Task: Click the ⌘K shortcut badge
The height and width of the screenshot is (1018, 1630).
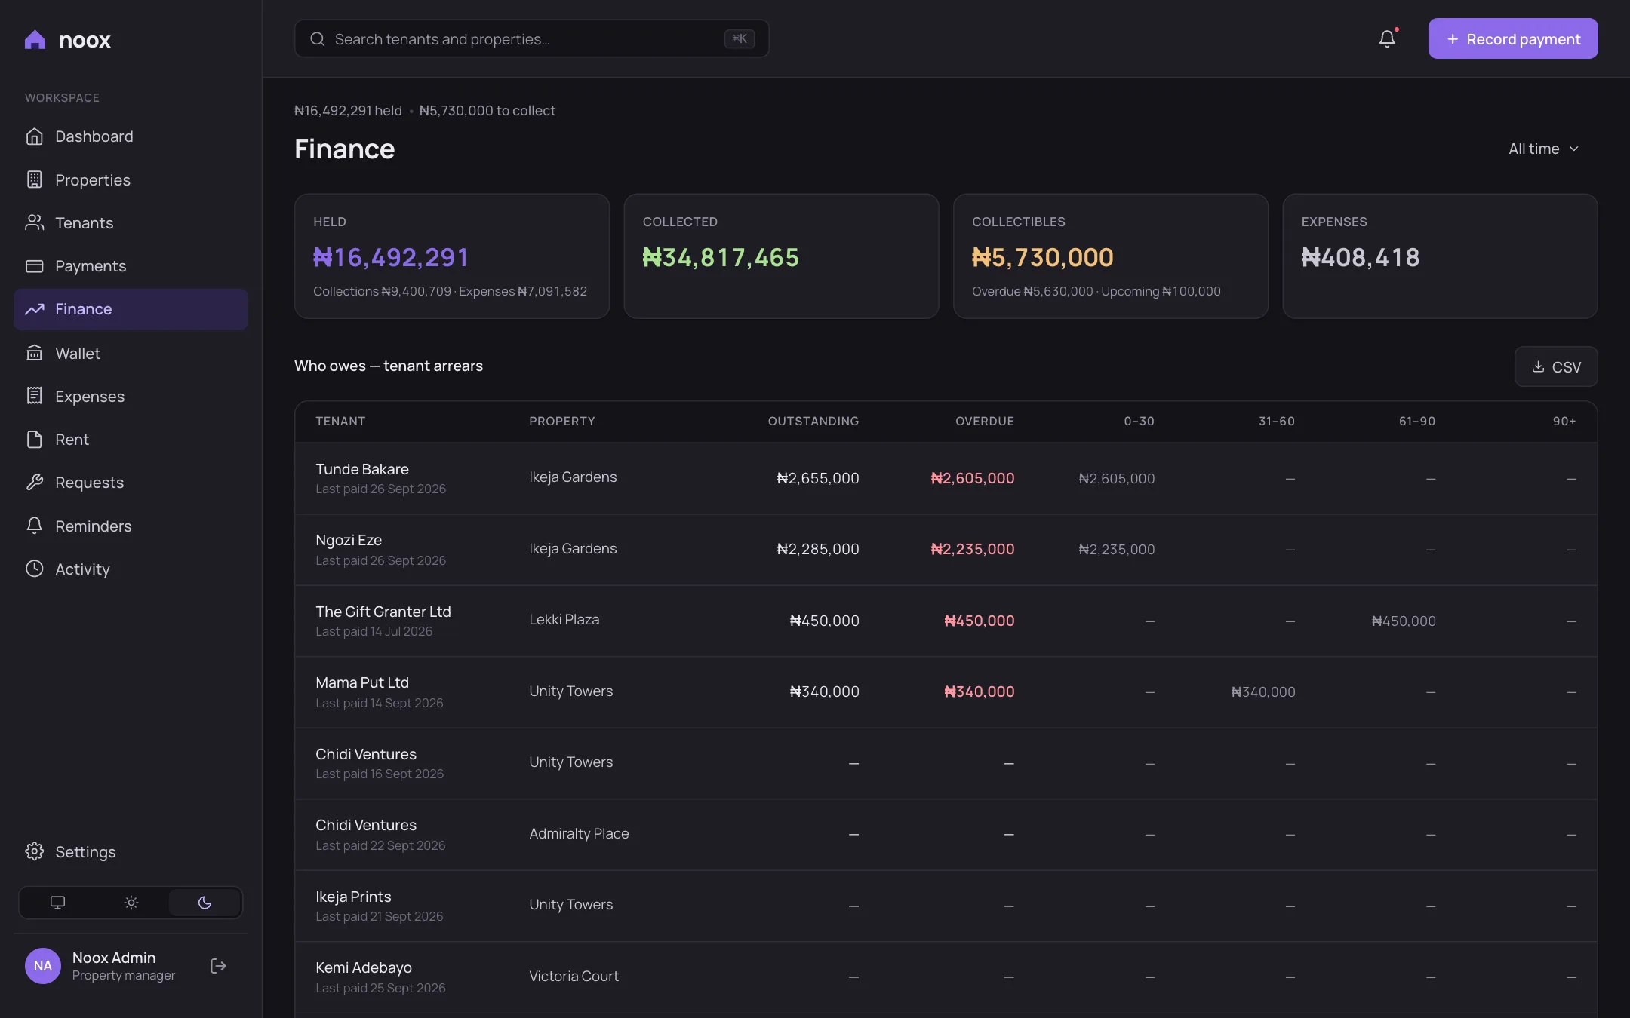Action: [x=740, y=38]
